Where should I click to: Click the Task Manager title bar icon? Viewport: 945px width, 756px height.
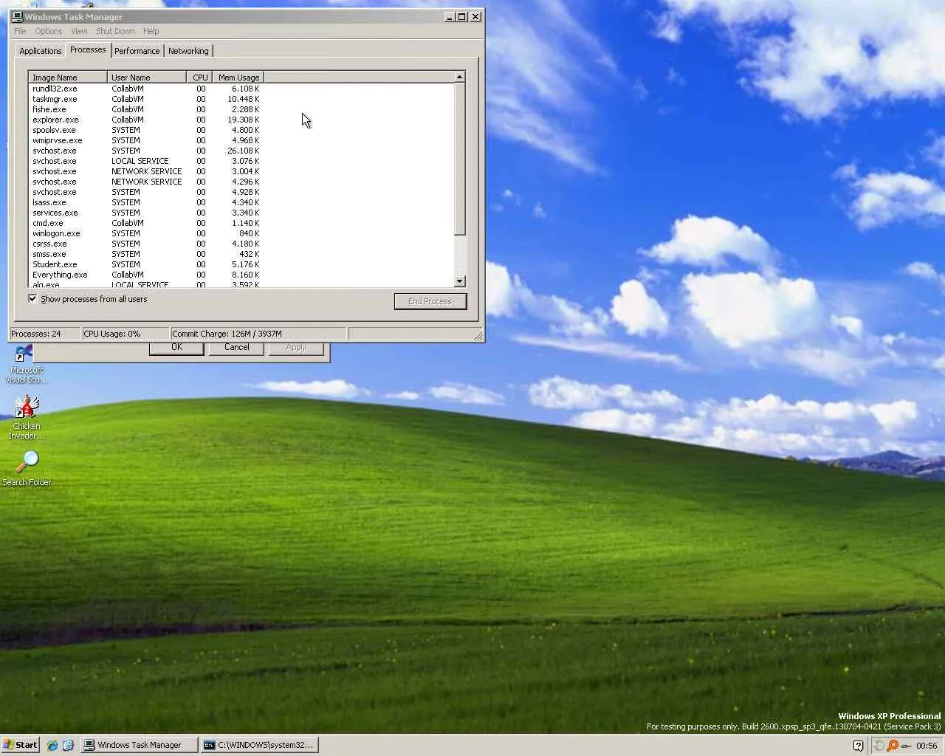click(17, 16)
